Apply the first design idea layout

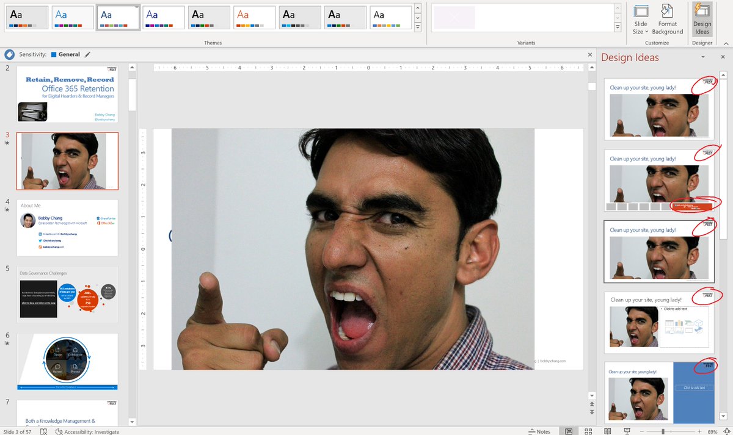click(659, 109)
